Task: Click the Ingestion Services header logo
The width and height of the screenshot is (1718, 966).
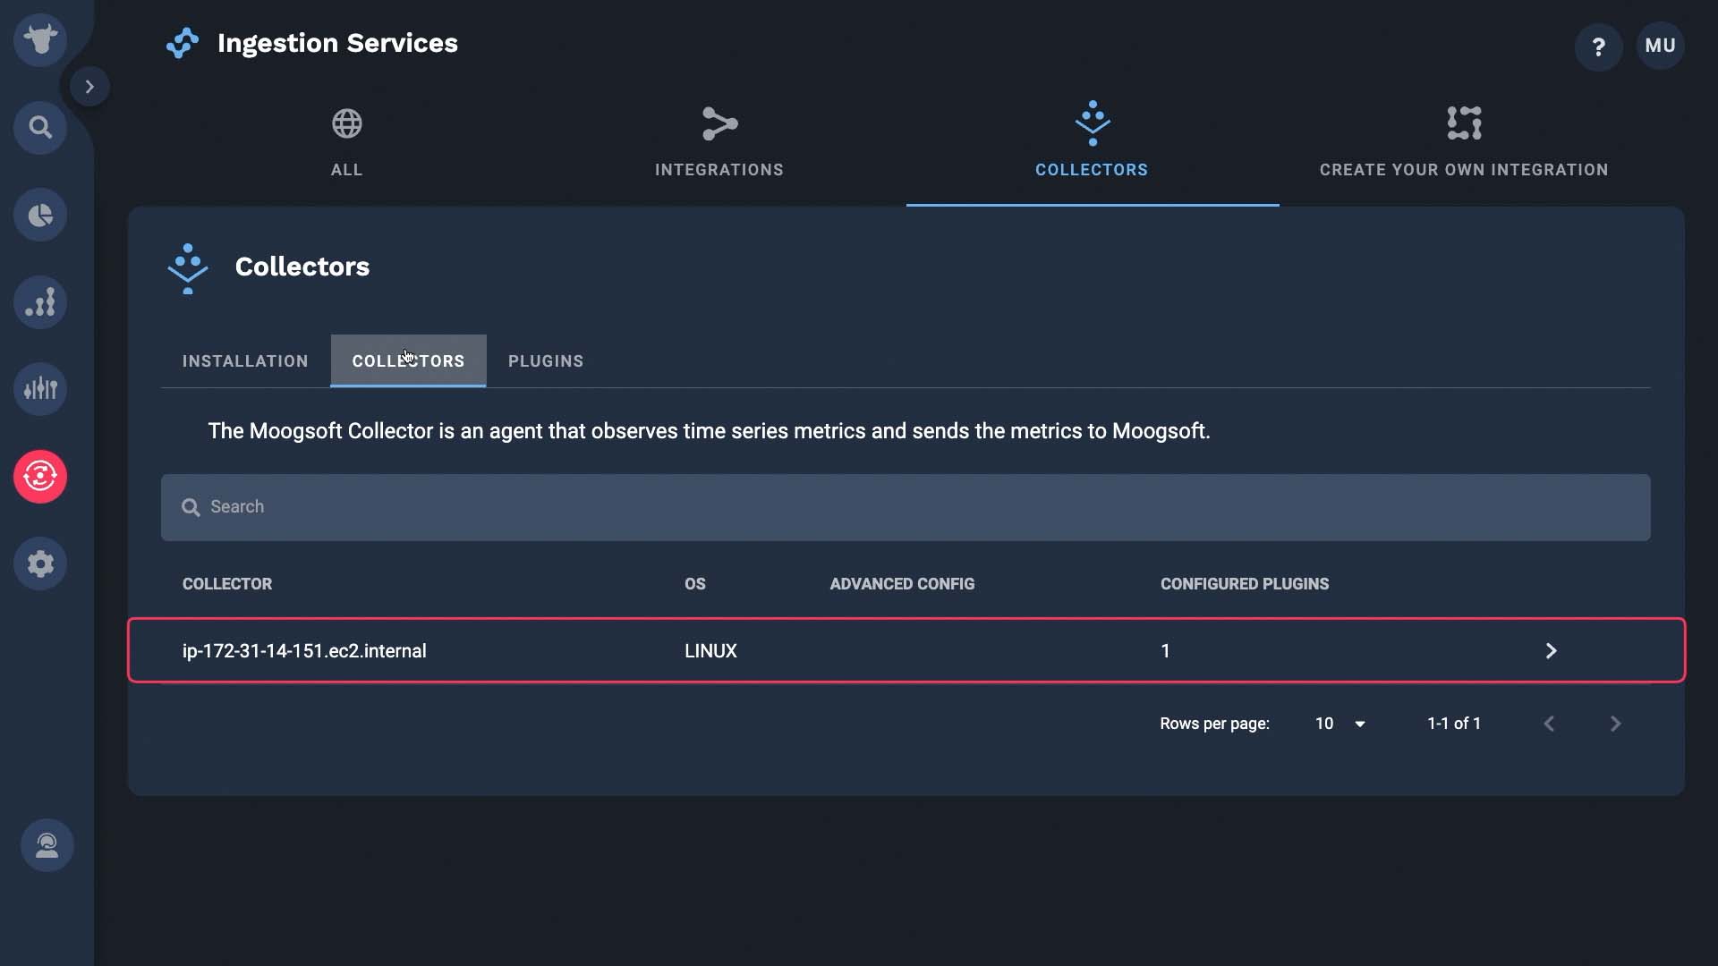Action: (x=183, y=43)
